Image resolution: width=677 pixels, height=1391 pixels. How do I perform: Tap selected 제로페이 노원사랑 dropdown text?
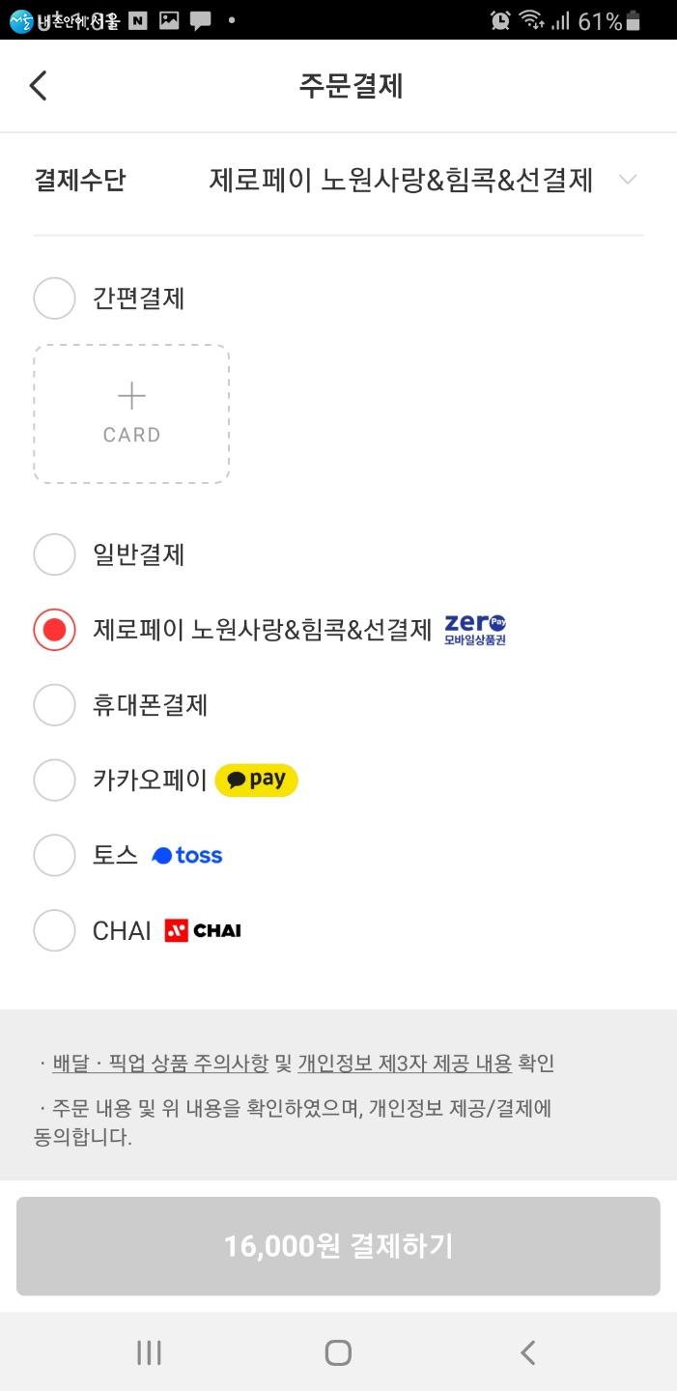(401, 181)
